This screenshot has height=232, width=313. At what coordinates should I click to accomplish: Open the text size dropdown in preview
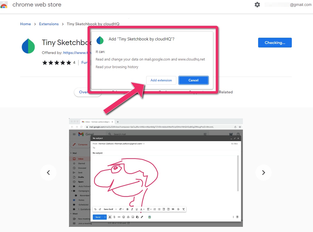coord(121,209)
